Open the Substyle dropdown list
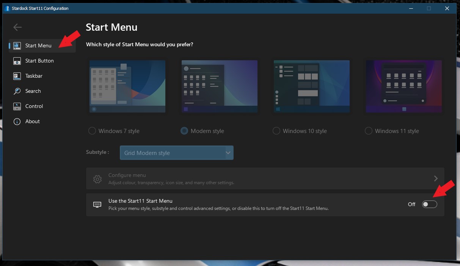 (x=177, y=153)
